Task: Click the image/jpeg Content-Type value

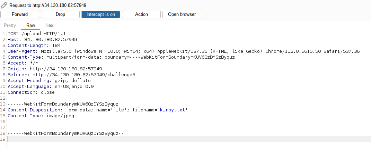Action: (x=60, y=116)
